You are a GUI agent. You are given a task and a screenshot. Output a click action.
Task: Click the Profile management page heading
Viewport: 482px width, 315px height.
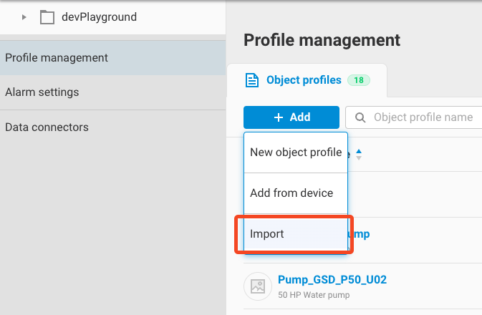(x=322, y=40)
